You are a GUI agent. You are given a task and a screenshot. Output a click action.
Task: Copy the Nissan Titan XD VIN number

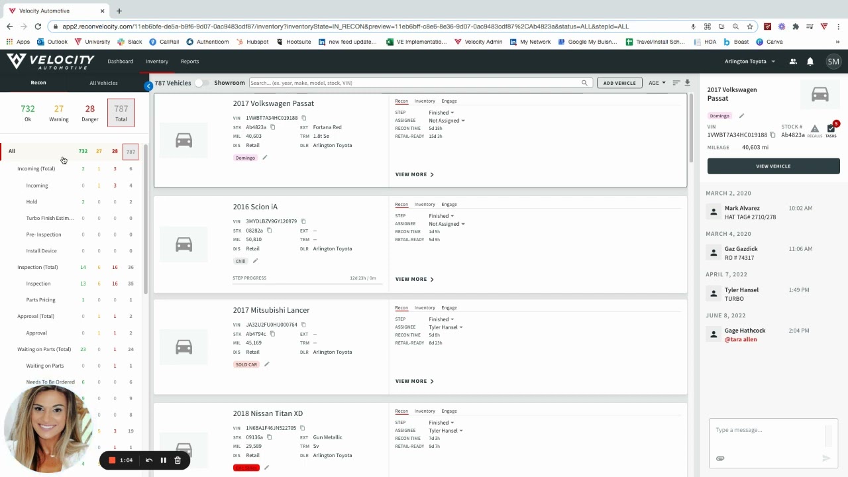[302, 428]
